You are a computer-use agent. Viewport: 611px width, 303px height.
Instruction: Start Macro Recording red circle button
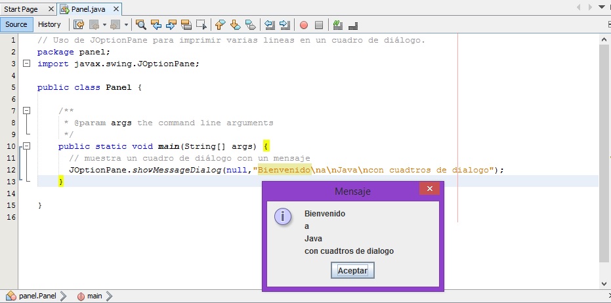[303, 25]
